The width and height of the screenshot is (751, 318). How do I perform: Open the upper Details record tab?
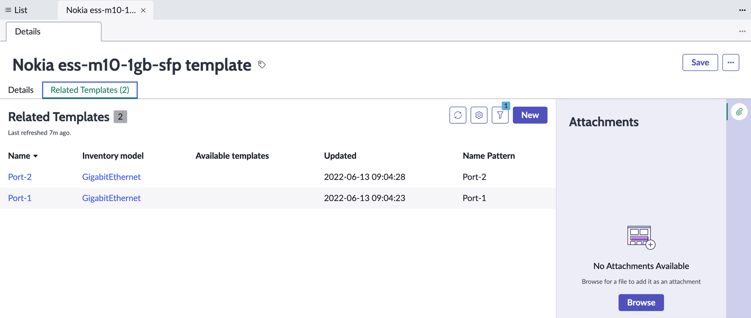(54, 32)
